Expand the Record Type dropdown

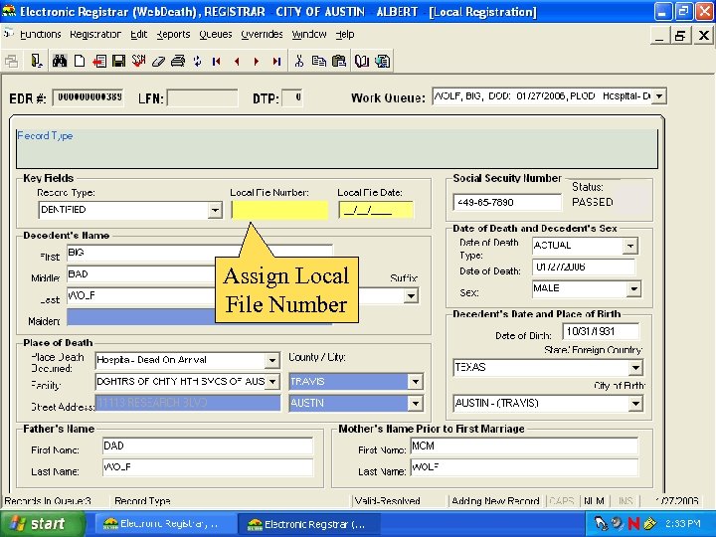click(x=215, y=210)
